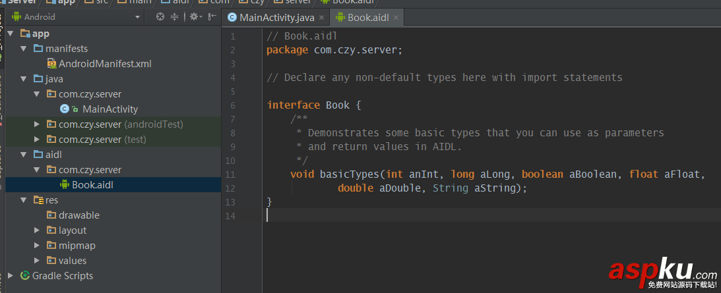The height and width of the screenshot is (293, 721).
Task: Click the values folder icon
Action: point(51,260)
